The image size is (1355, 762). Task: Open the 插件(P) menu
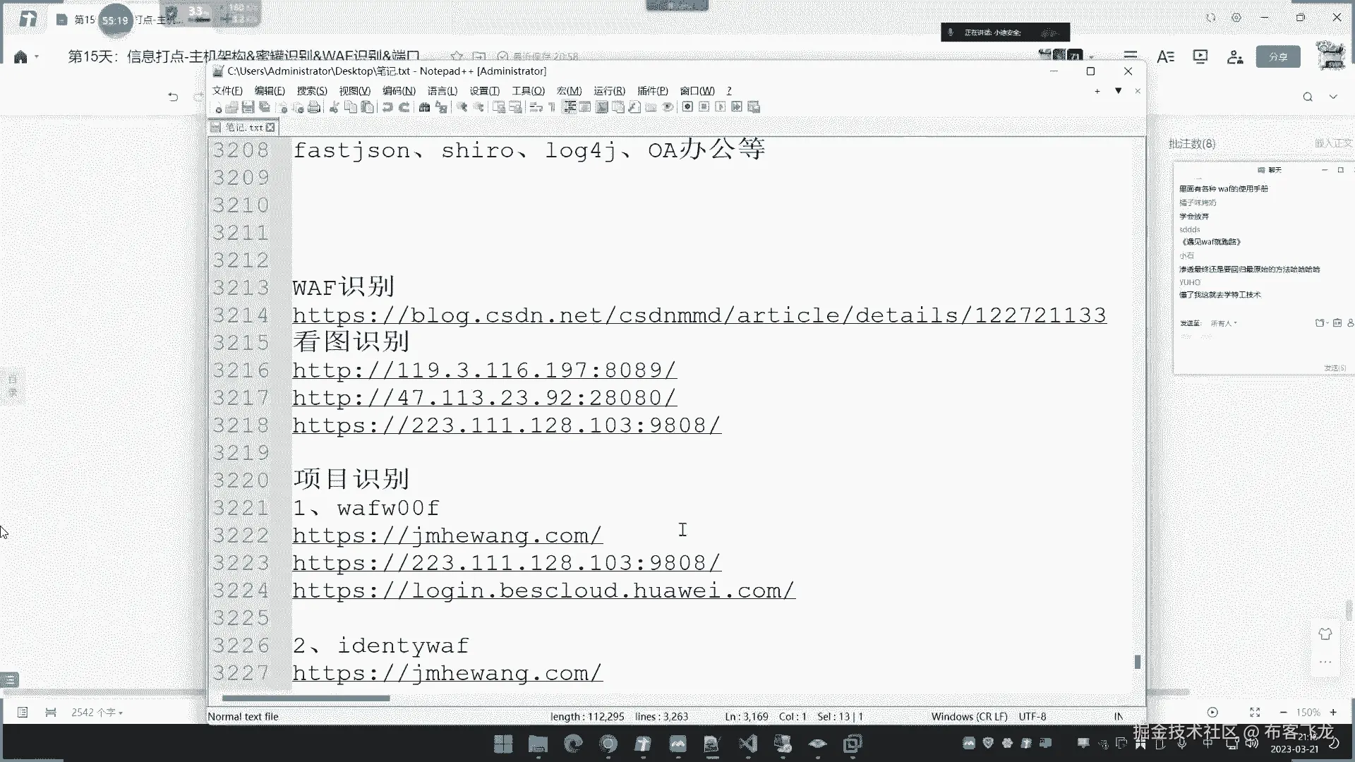[x=652, y=91]
